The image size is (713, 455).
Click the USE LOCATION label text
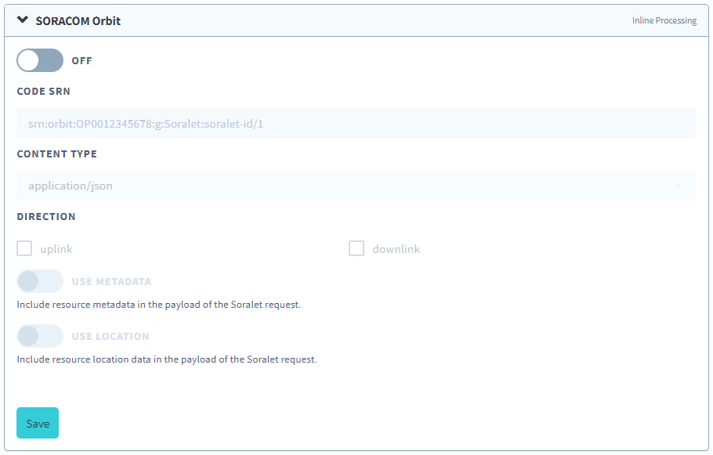point(110,337)
